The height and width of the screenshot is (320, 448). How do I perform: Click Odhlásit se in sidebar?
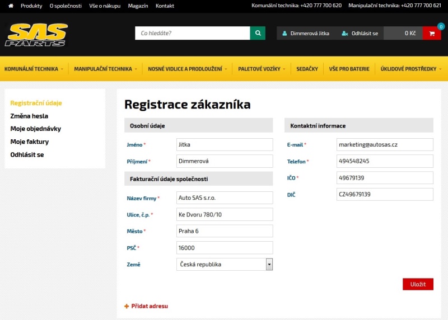(27, 155)
